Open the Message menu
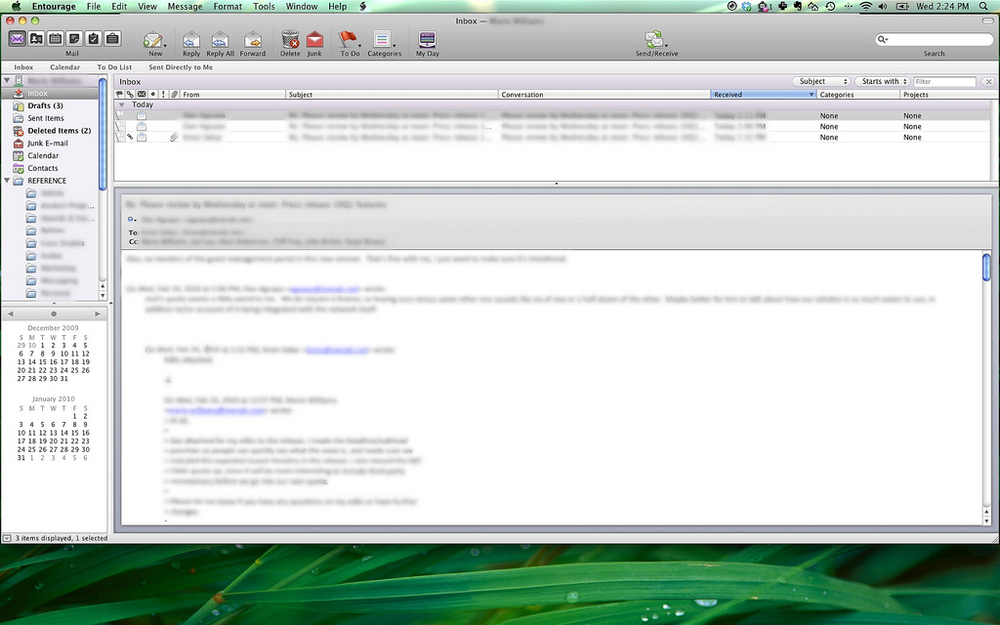The width and height of the screenshot is (1000, 625). (185, 7)
